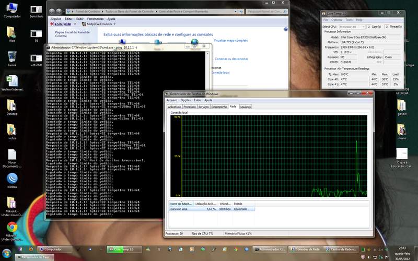
Task: Open the novas folder on desktop
Action: pos(402,132)
